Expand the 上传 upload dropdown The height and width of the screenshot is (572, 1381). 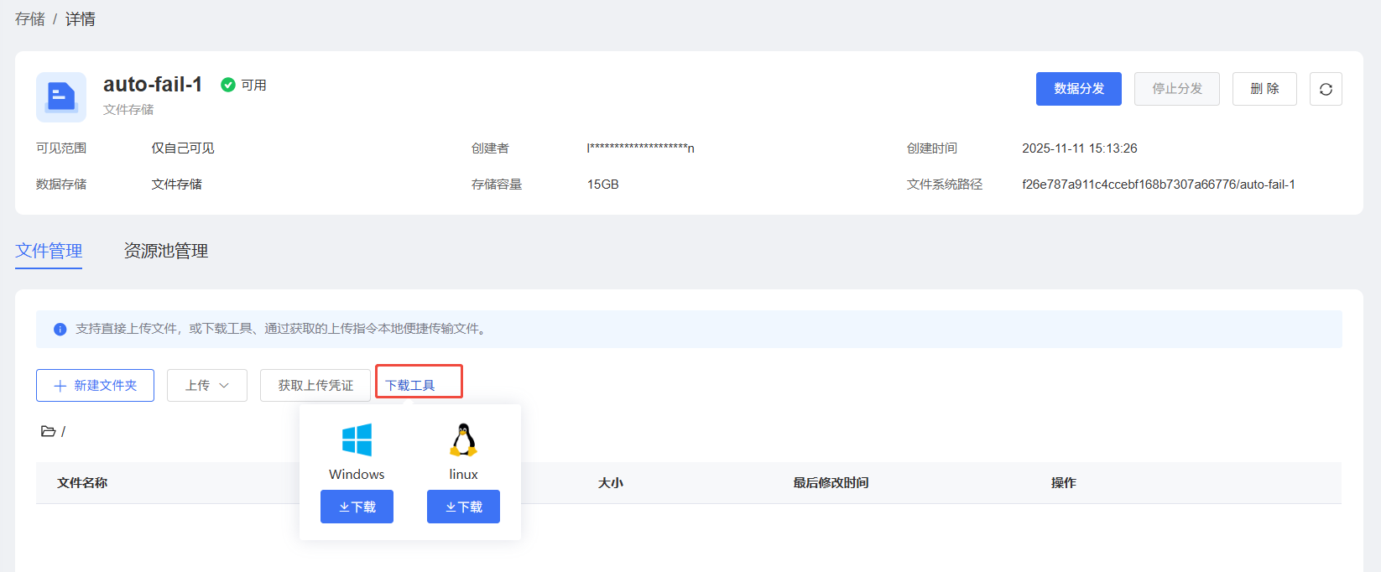click(206, 385)
